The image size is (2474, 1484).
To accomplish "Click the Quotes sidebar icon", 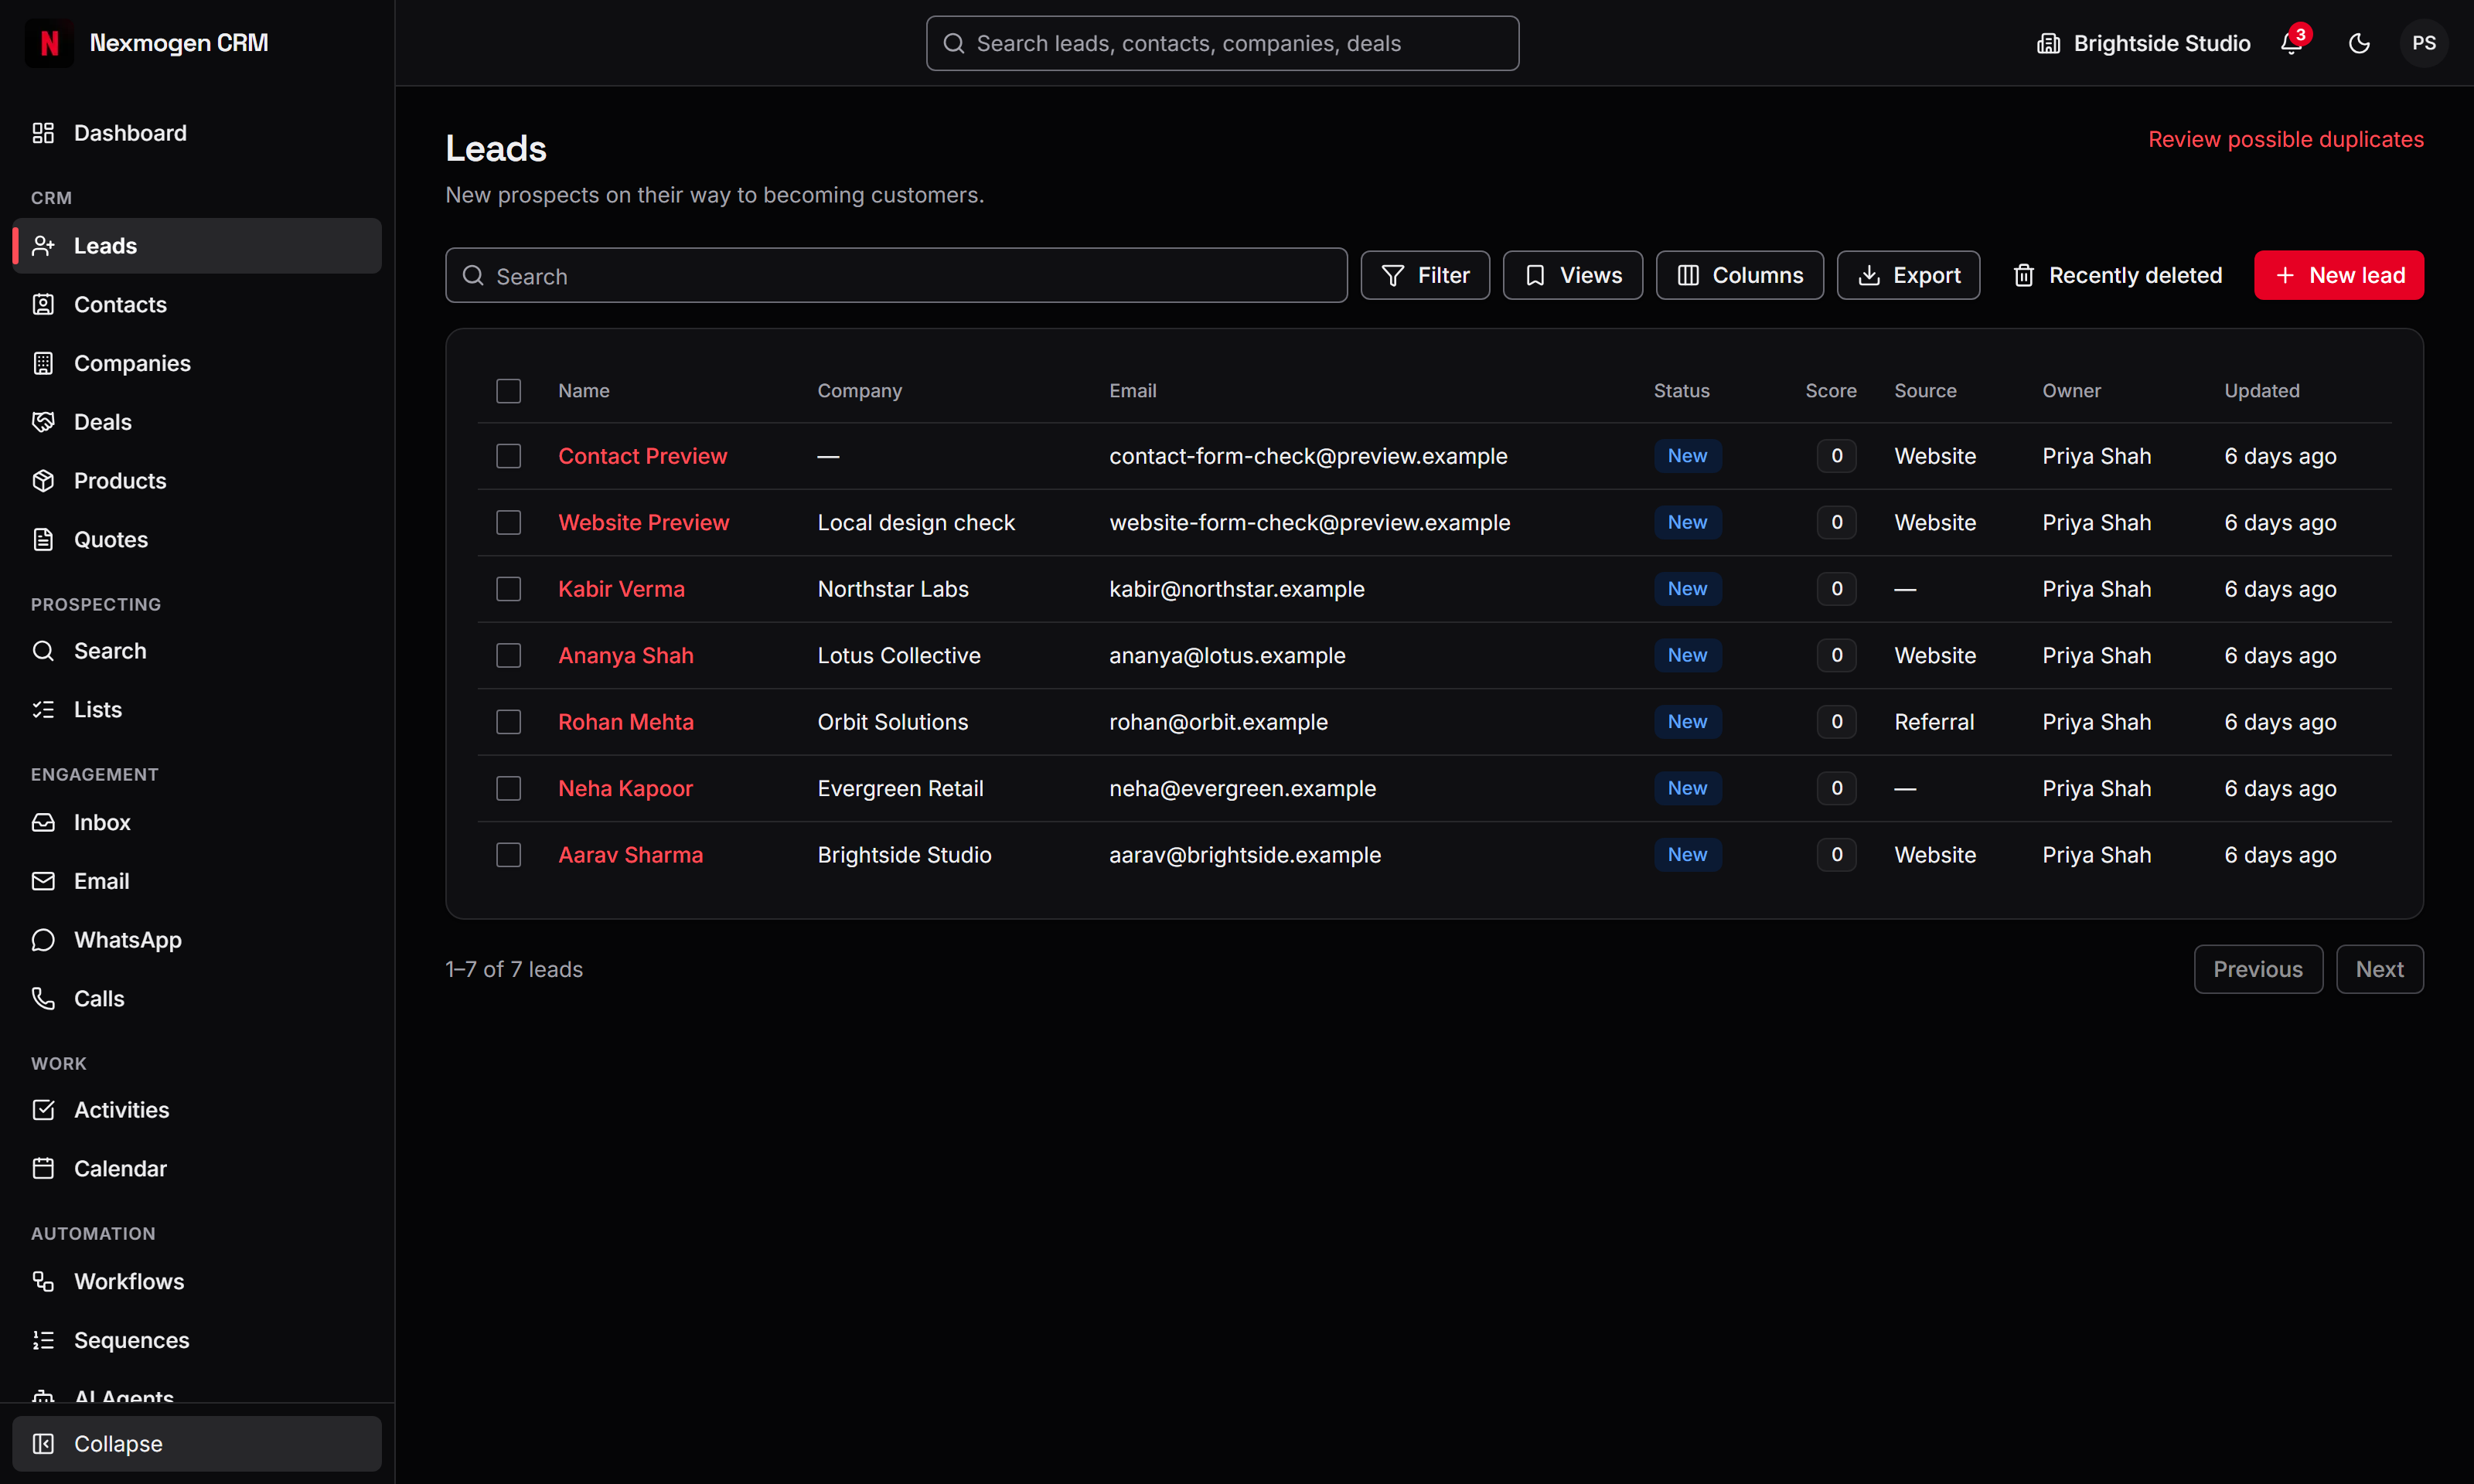I will pos(43,539).
